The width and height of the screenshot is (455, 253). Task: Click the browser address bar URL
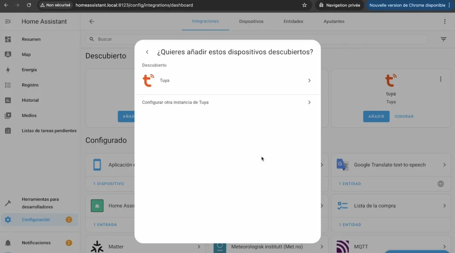coord(134,5)
